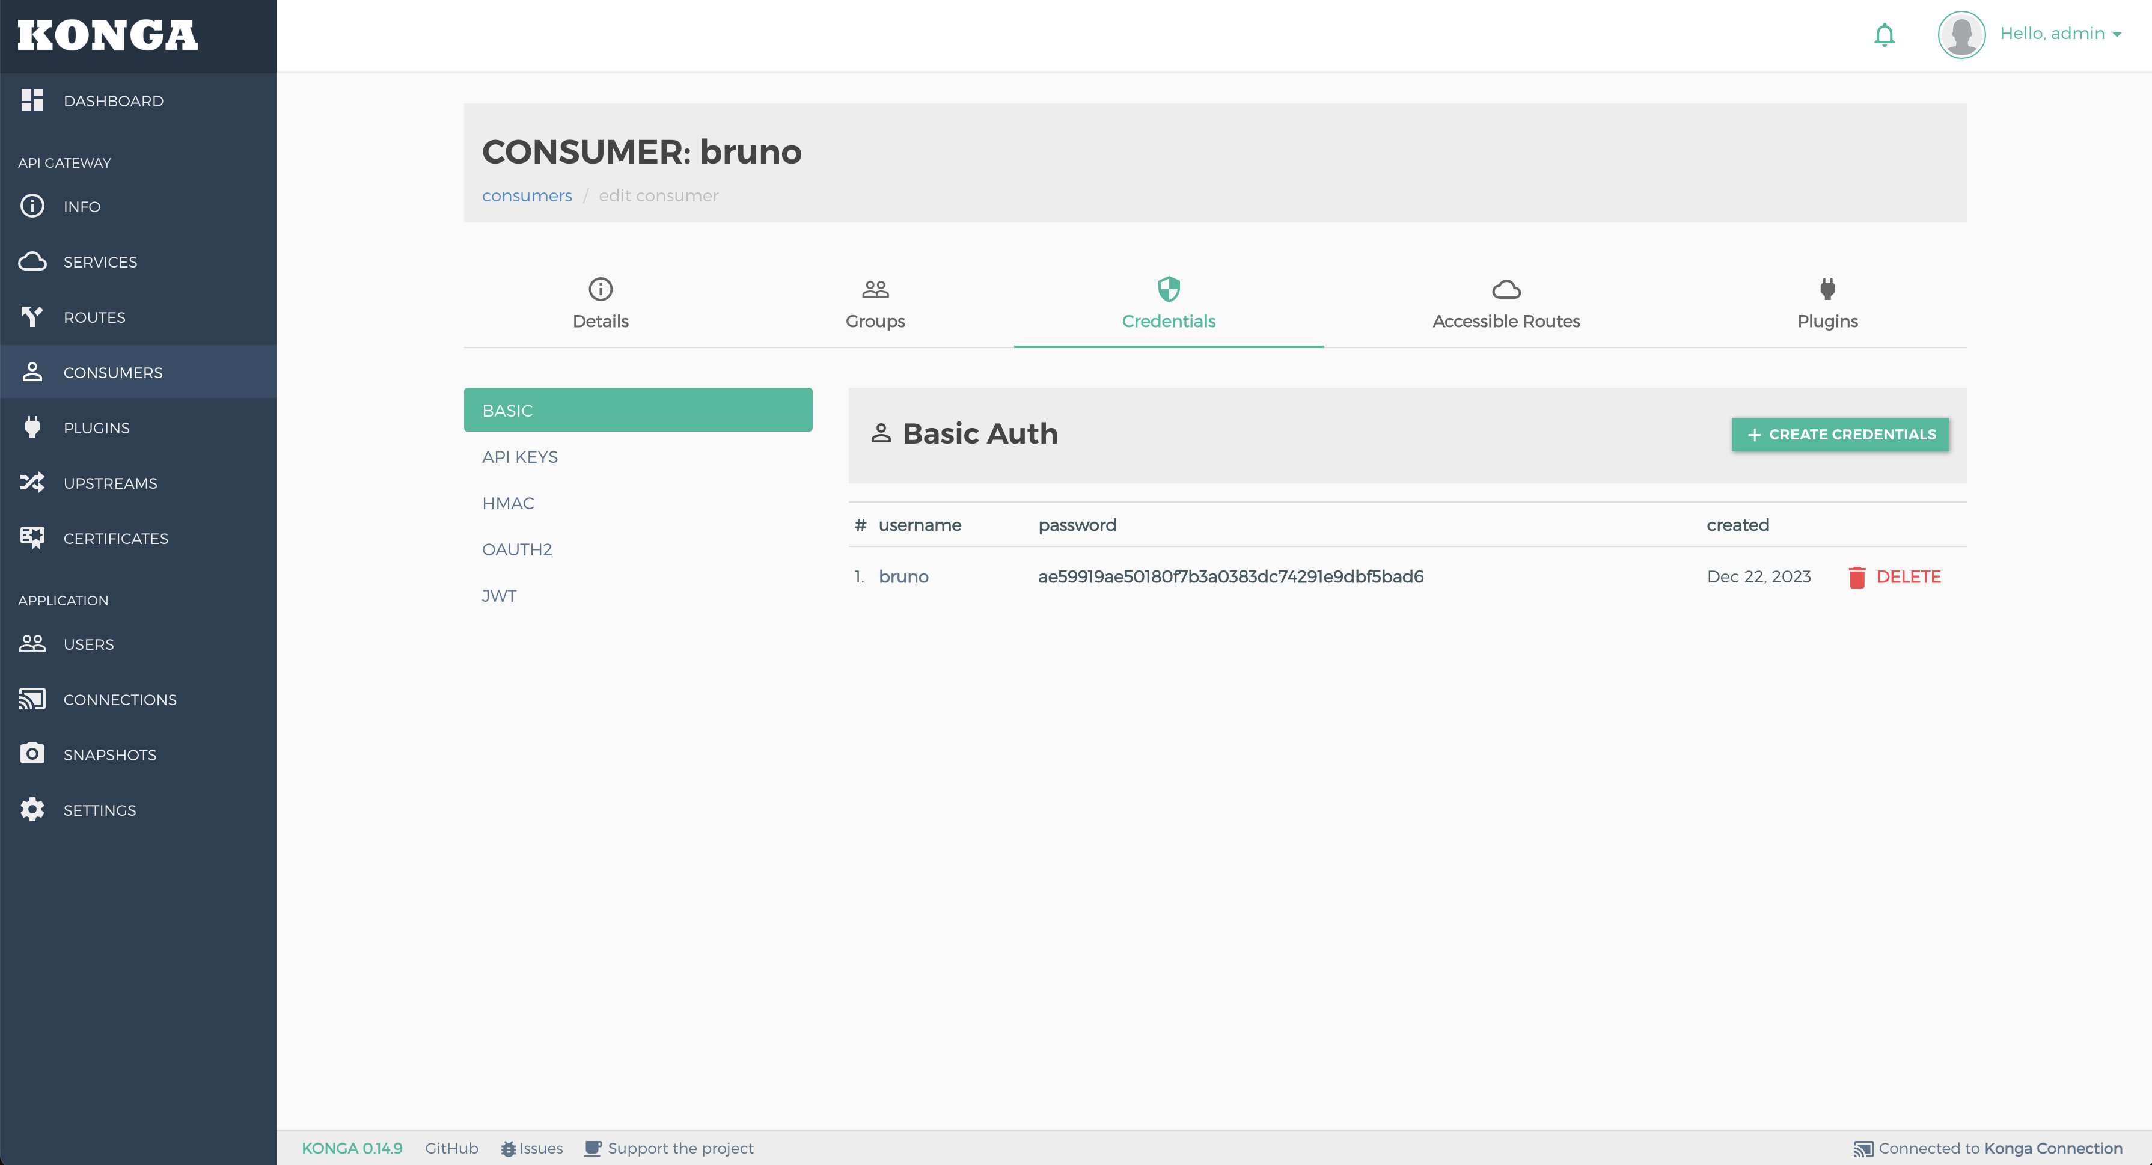Open Snapshots camera icon in the sidebar
The height and width of the screenshot is (1165, 2152).
coord(32,754)
